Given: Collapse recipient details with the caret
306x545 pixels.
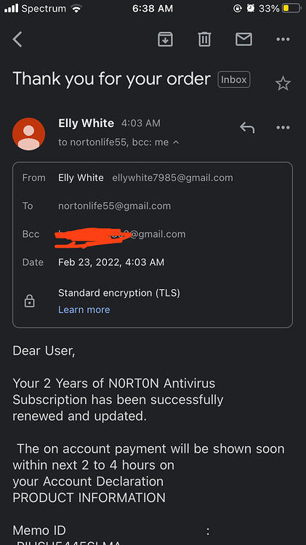Looking at the screenshot, I should 176,142.
